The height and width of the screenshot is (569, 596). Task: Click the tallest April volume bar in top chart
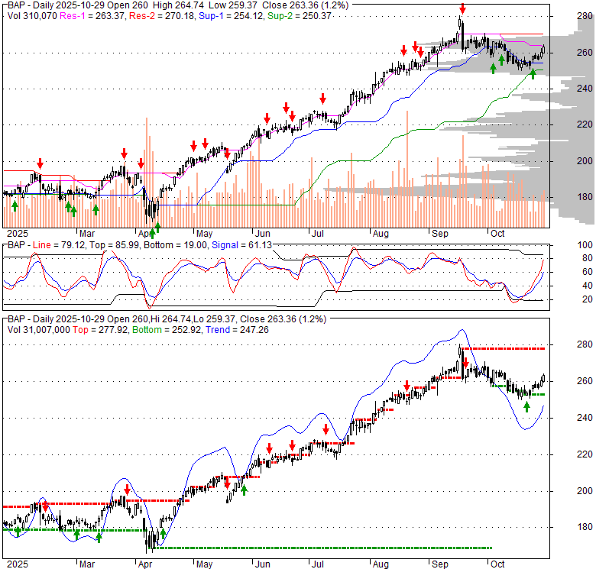coord(147,173)
